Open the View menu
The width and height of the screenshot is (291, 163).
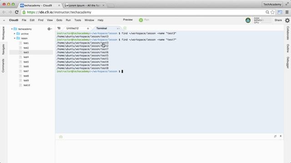50,20
